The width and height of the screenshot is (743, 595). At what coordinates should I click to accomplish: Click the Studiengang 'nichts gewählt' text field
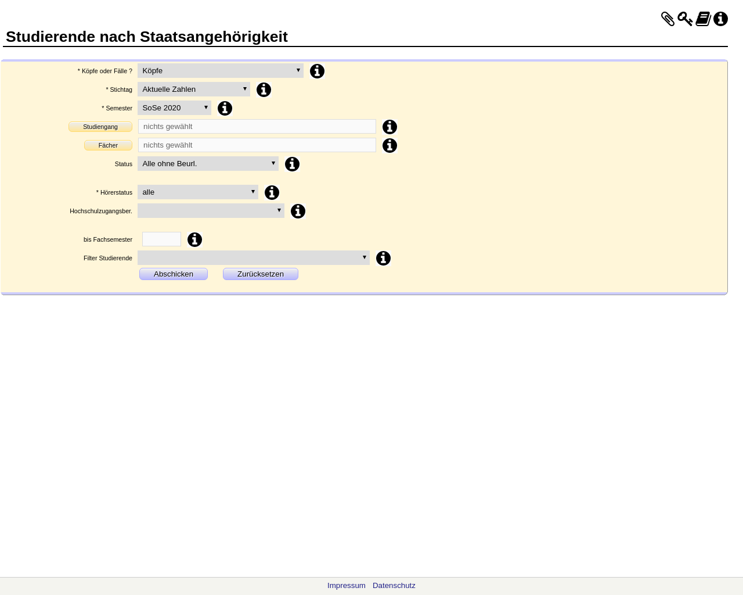coord(257,127)
